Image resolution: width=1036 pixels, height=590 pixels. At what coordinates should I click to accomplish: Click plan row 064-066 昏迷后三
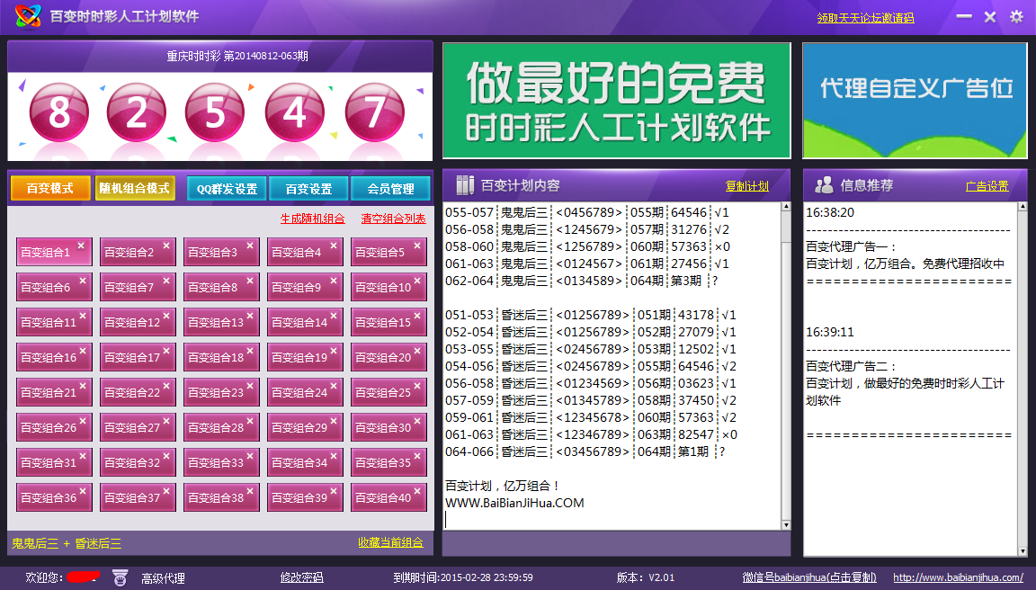point(585,451)
